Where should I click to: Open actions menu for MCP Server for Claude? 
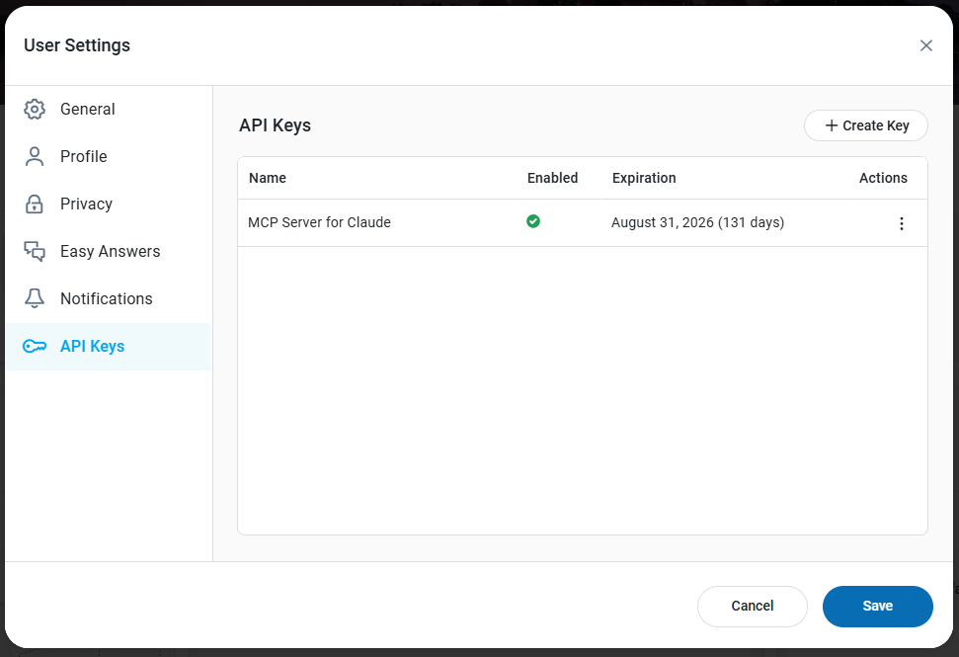tap(902, 223)
